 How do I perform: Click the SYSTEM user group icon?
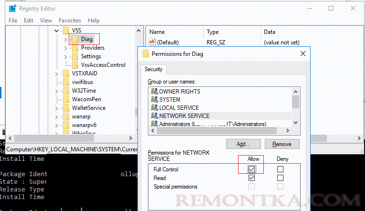pyautogui.click(x=154, y=99)
